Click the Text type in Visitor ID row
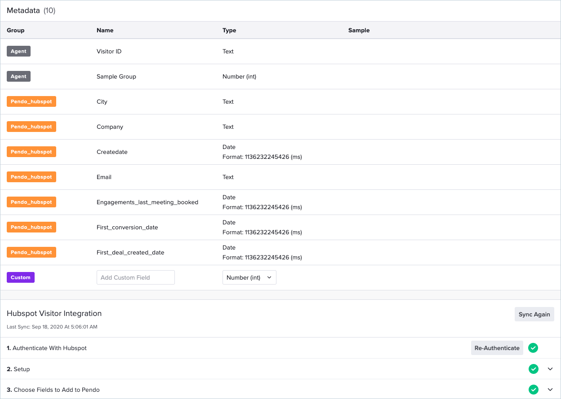The height and width of the screenshot is (399, 561). pos(228,51)
